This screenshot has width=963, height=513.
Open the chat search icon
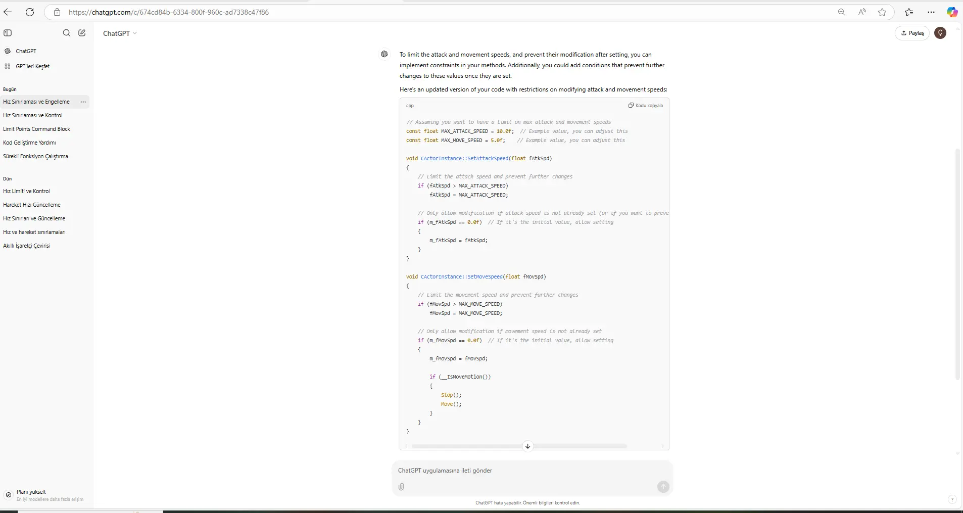click(66, 33)
